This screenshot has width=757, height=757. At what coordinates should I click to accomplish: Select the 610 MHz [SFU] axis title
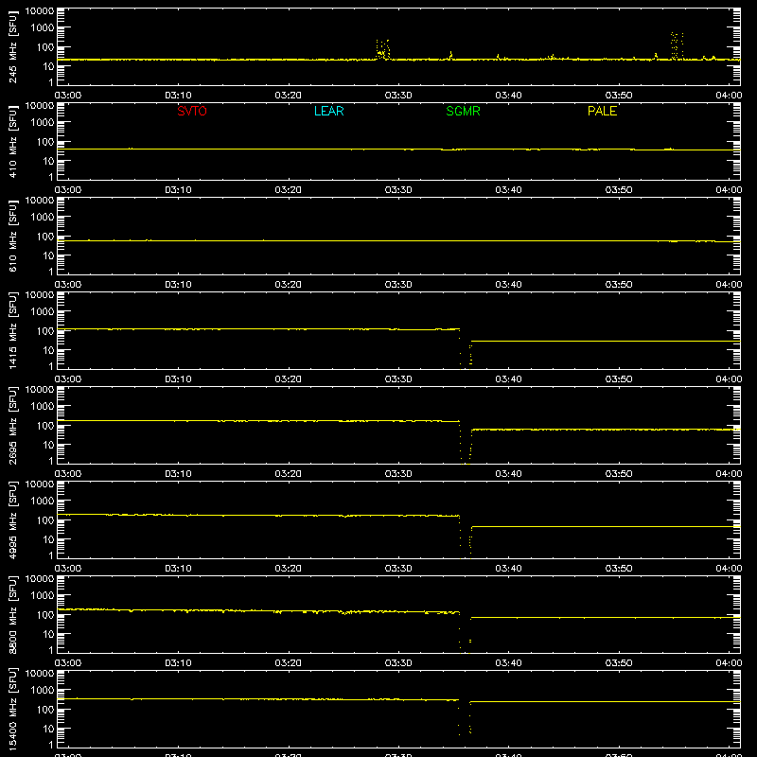[x=12, y=236]
